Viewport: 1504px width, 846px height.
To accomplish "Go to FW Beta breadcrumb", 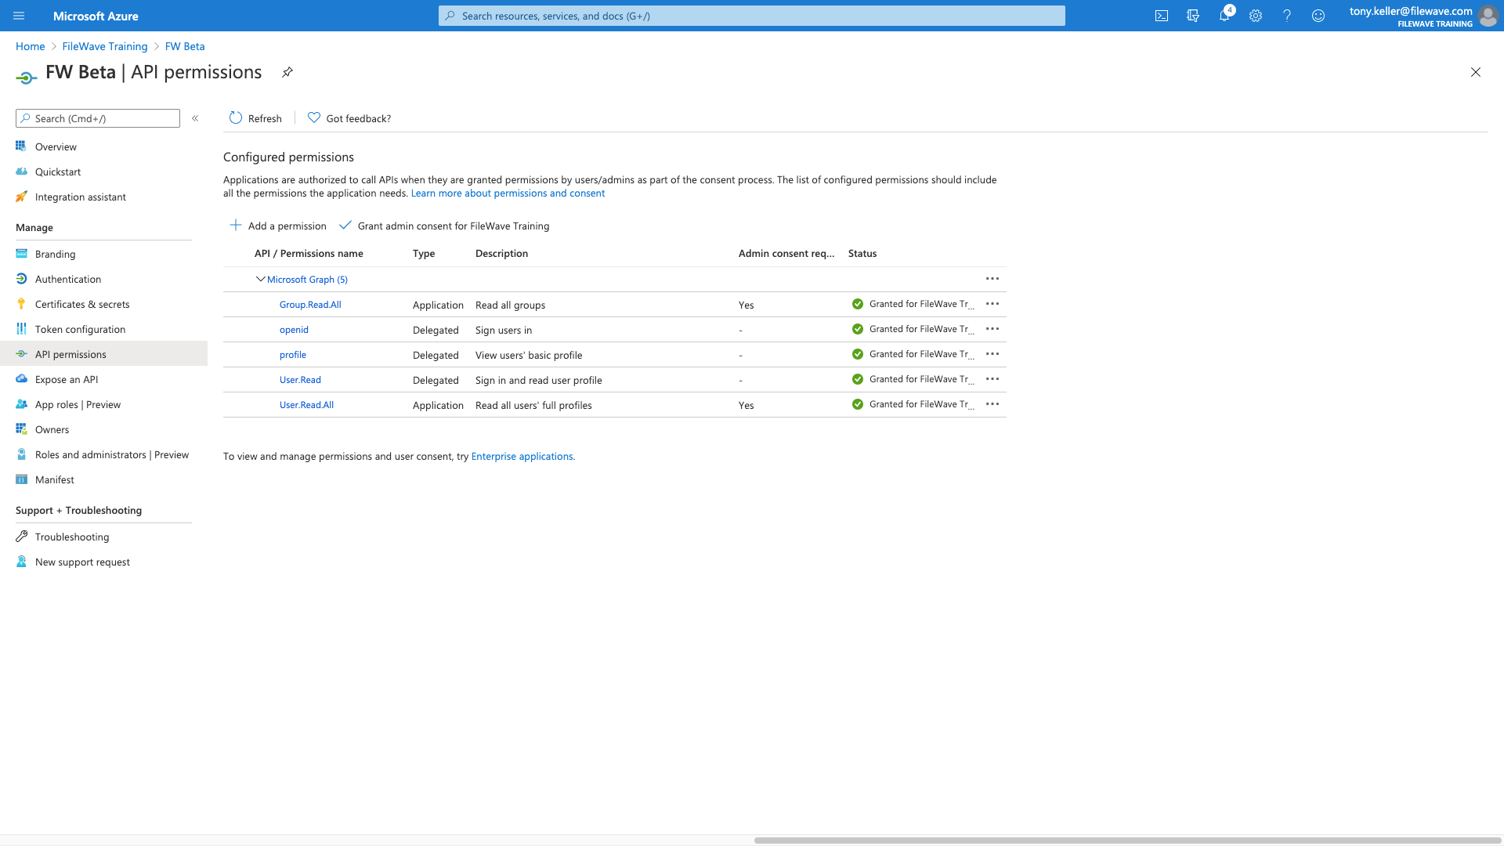I will coord(185,46).
